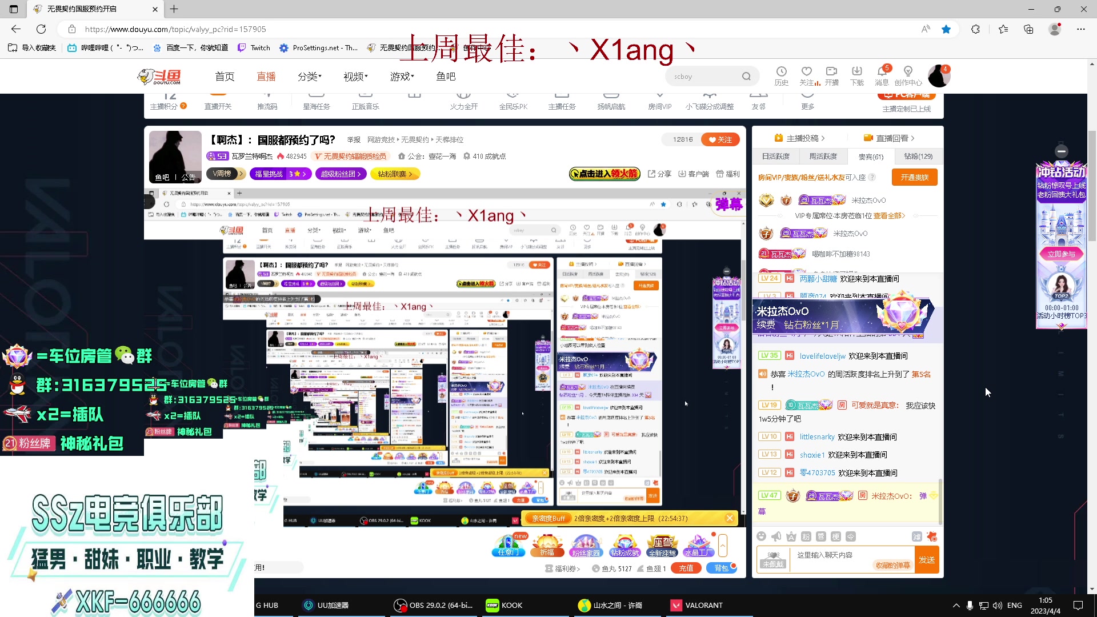Open 全新座驾 mounts icon
Viewport: 1097px width, 617px height.
tap(662, 544)
